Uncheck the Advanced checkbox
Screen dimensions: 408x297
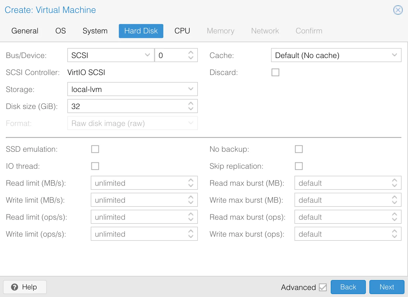[x=323, y=287]
